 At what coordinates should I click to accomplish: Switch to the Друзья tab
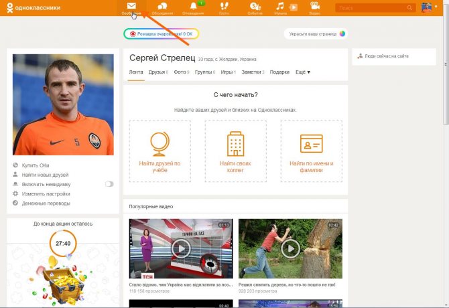click(158, 72)
